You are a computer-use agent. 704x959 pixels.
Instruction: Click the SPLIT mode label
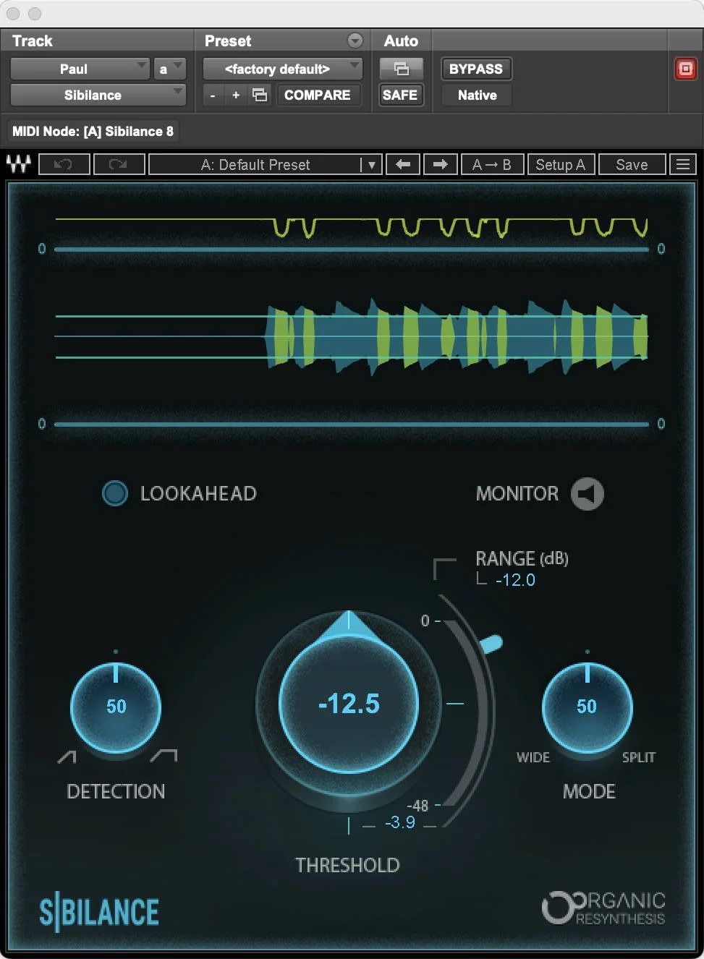(x=639, y=757)
